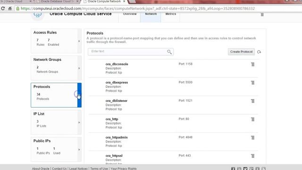Open menu for ora_dbconsole protocol
This screenshot has width=302, height=170.
253,64
